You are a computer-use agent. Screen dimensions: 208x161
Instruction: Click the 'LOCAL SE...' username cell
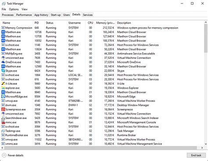pyautogui.click(x=75, y=75)
